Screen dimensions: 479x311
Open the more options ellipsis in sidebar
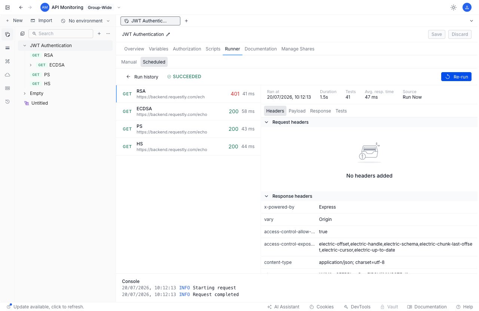(108, 34)
